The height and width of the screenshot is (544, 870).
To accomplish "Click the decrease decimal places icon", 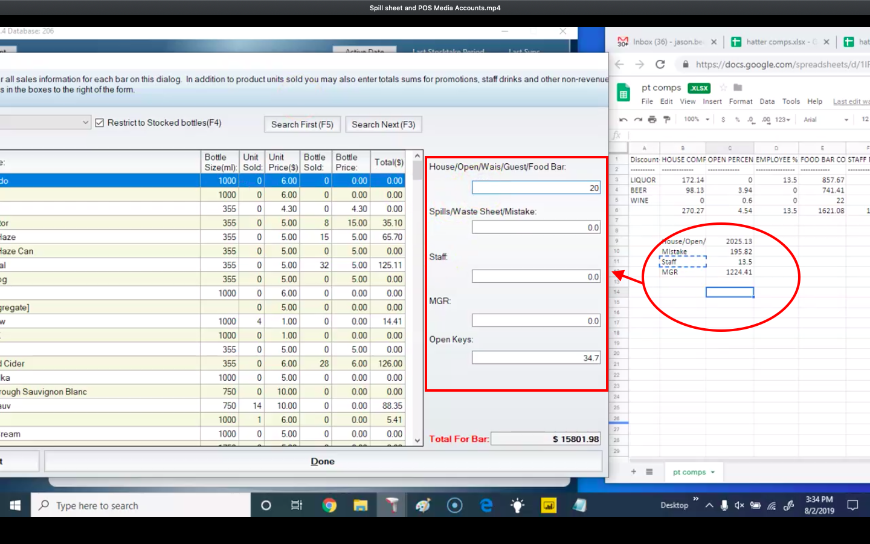I will pyautogui.click(x=751, y=120).
